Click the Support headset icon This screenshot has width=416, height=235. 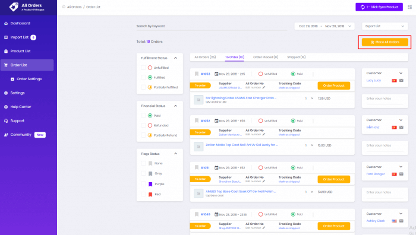click(6, 121)
